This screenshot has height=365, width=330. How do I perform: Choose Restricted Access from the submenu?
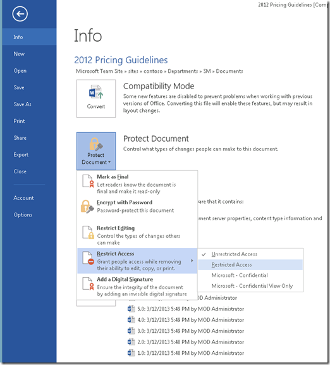(x=250, y=265)
